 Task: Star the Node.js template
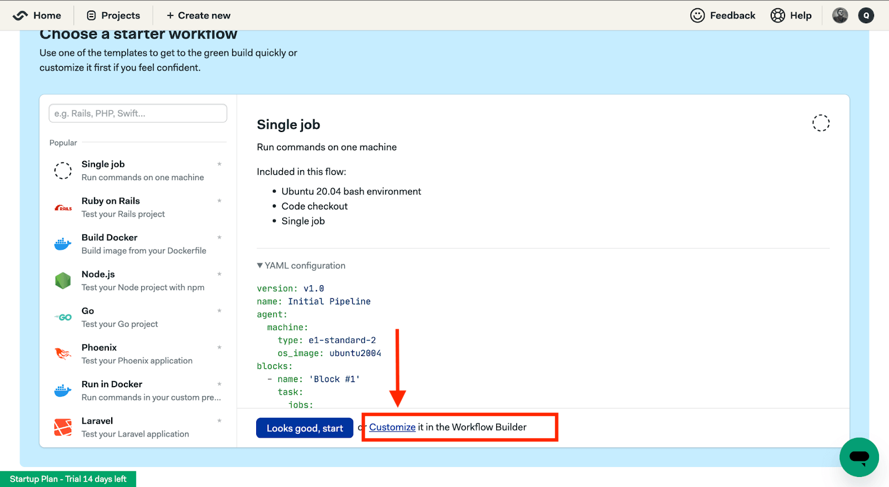[x=219, y=273]
